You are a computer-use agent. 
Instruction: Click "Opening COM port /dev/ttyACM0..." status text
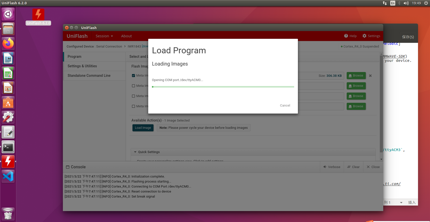[x=177, y=80]
